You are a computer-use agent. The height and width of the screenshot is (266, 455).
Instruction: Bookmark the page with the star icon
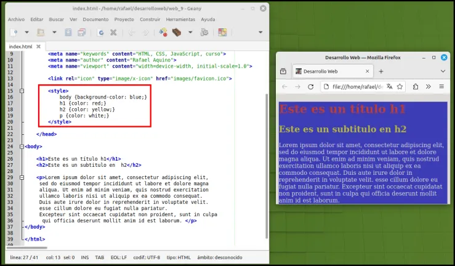coord(400,87)
